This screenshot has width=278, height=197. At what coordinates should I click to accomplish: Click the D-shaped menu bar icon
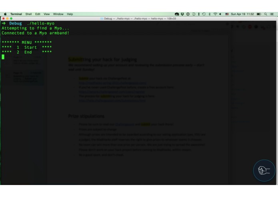point(194,14)
